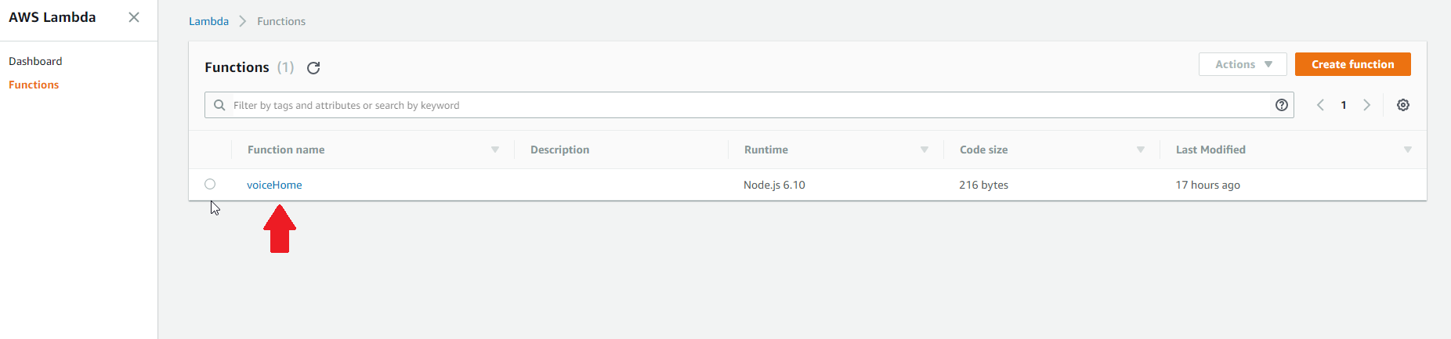The height and width of the screenshot is (339, 1451).
Task: Open table preferences gear icon
Action: coord(1403,105)
